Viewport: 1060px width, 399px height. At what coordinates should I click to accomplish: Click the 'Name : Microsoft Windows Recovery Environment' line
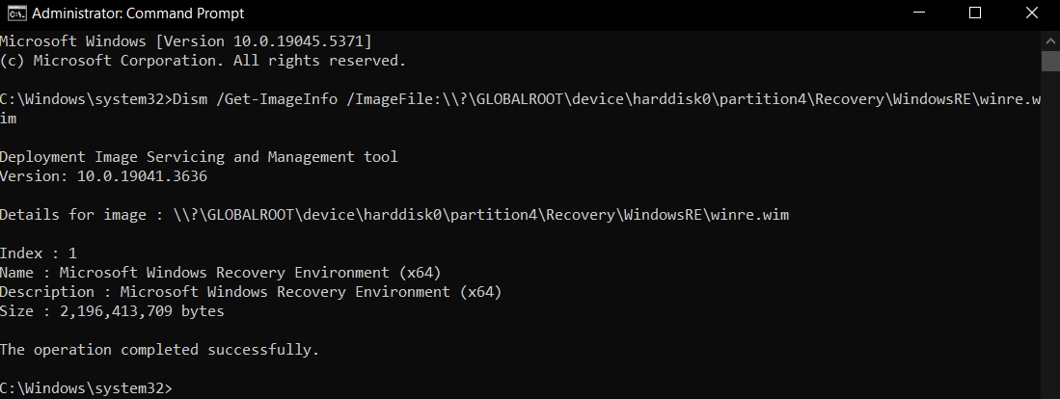coord(220,273)
